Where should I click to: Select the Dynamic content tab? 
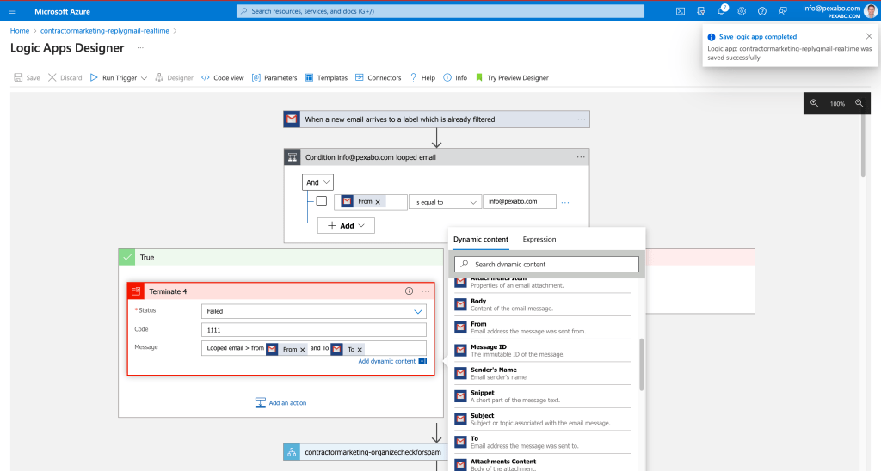[x=481, y=239]
